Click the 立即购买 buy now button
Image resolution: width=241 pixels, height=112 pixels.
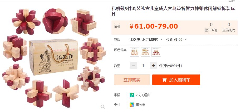point(132,80)
